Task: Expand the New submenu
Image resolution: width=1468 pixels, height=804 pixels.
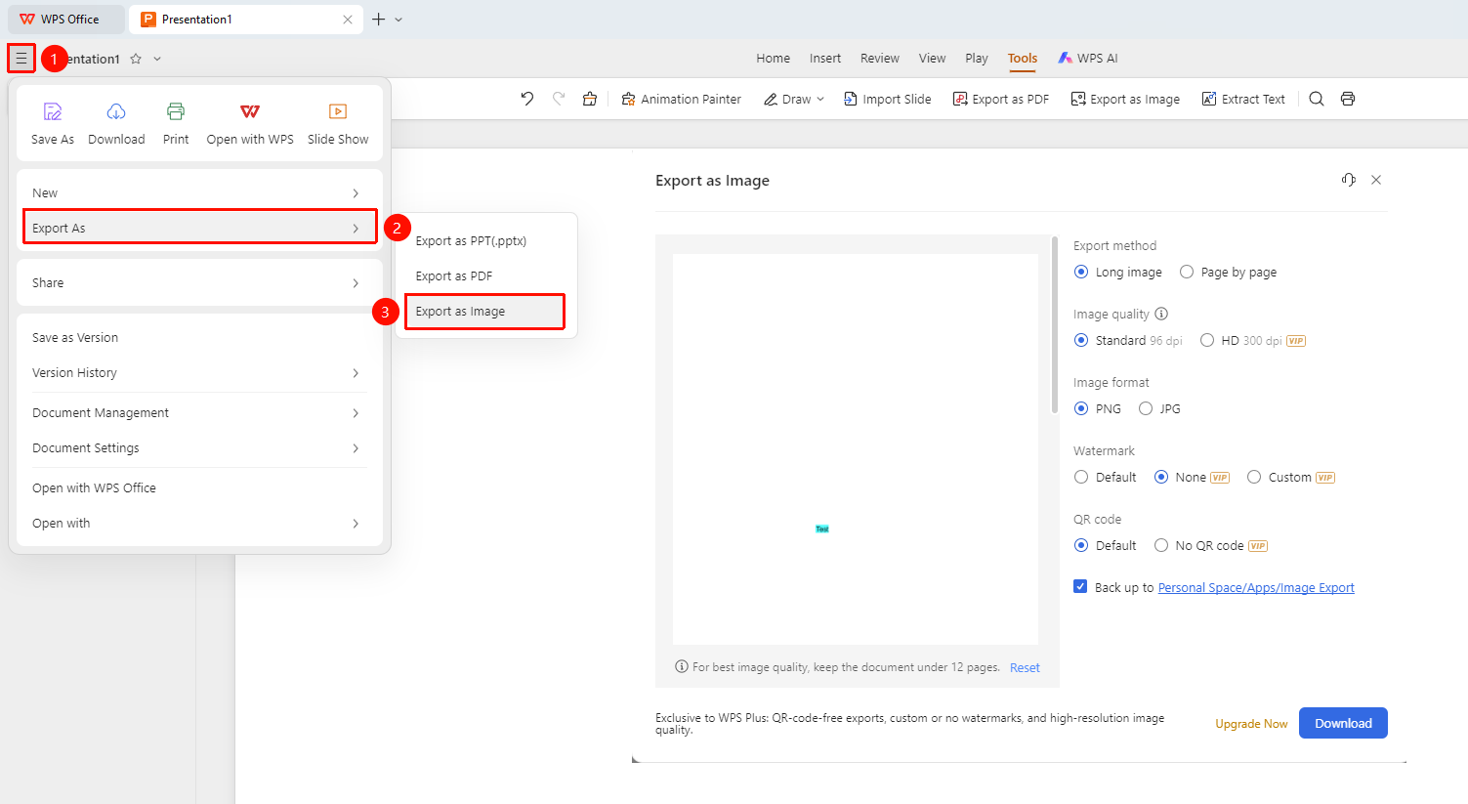Action: (x=197, y=192)
